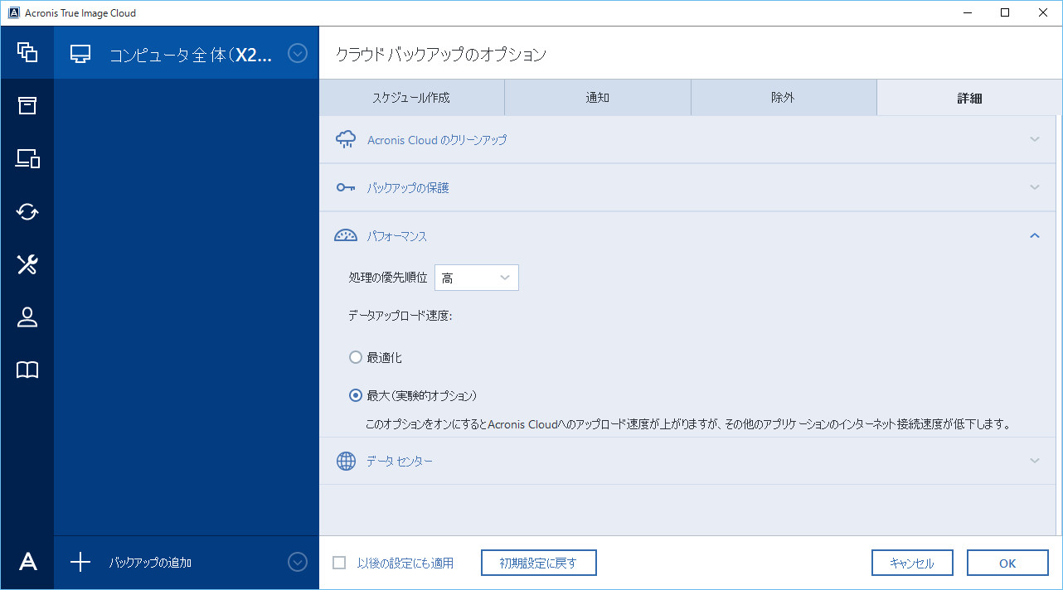The height and width of the screenshot is (590, 1063).
Task: Select the Dashboard devices icon in the sidebar
Action: 27,158
